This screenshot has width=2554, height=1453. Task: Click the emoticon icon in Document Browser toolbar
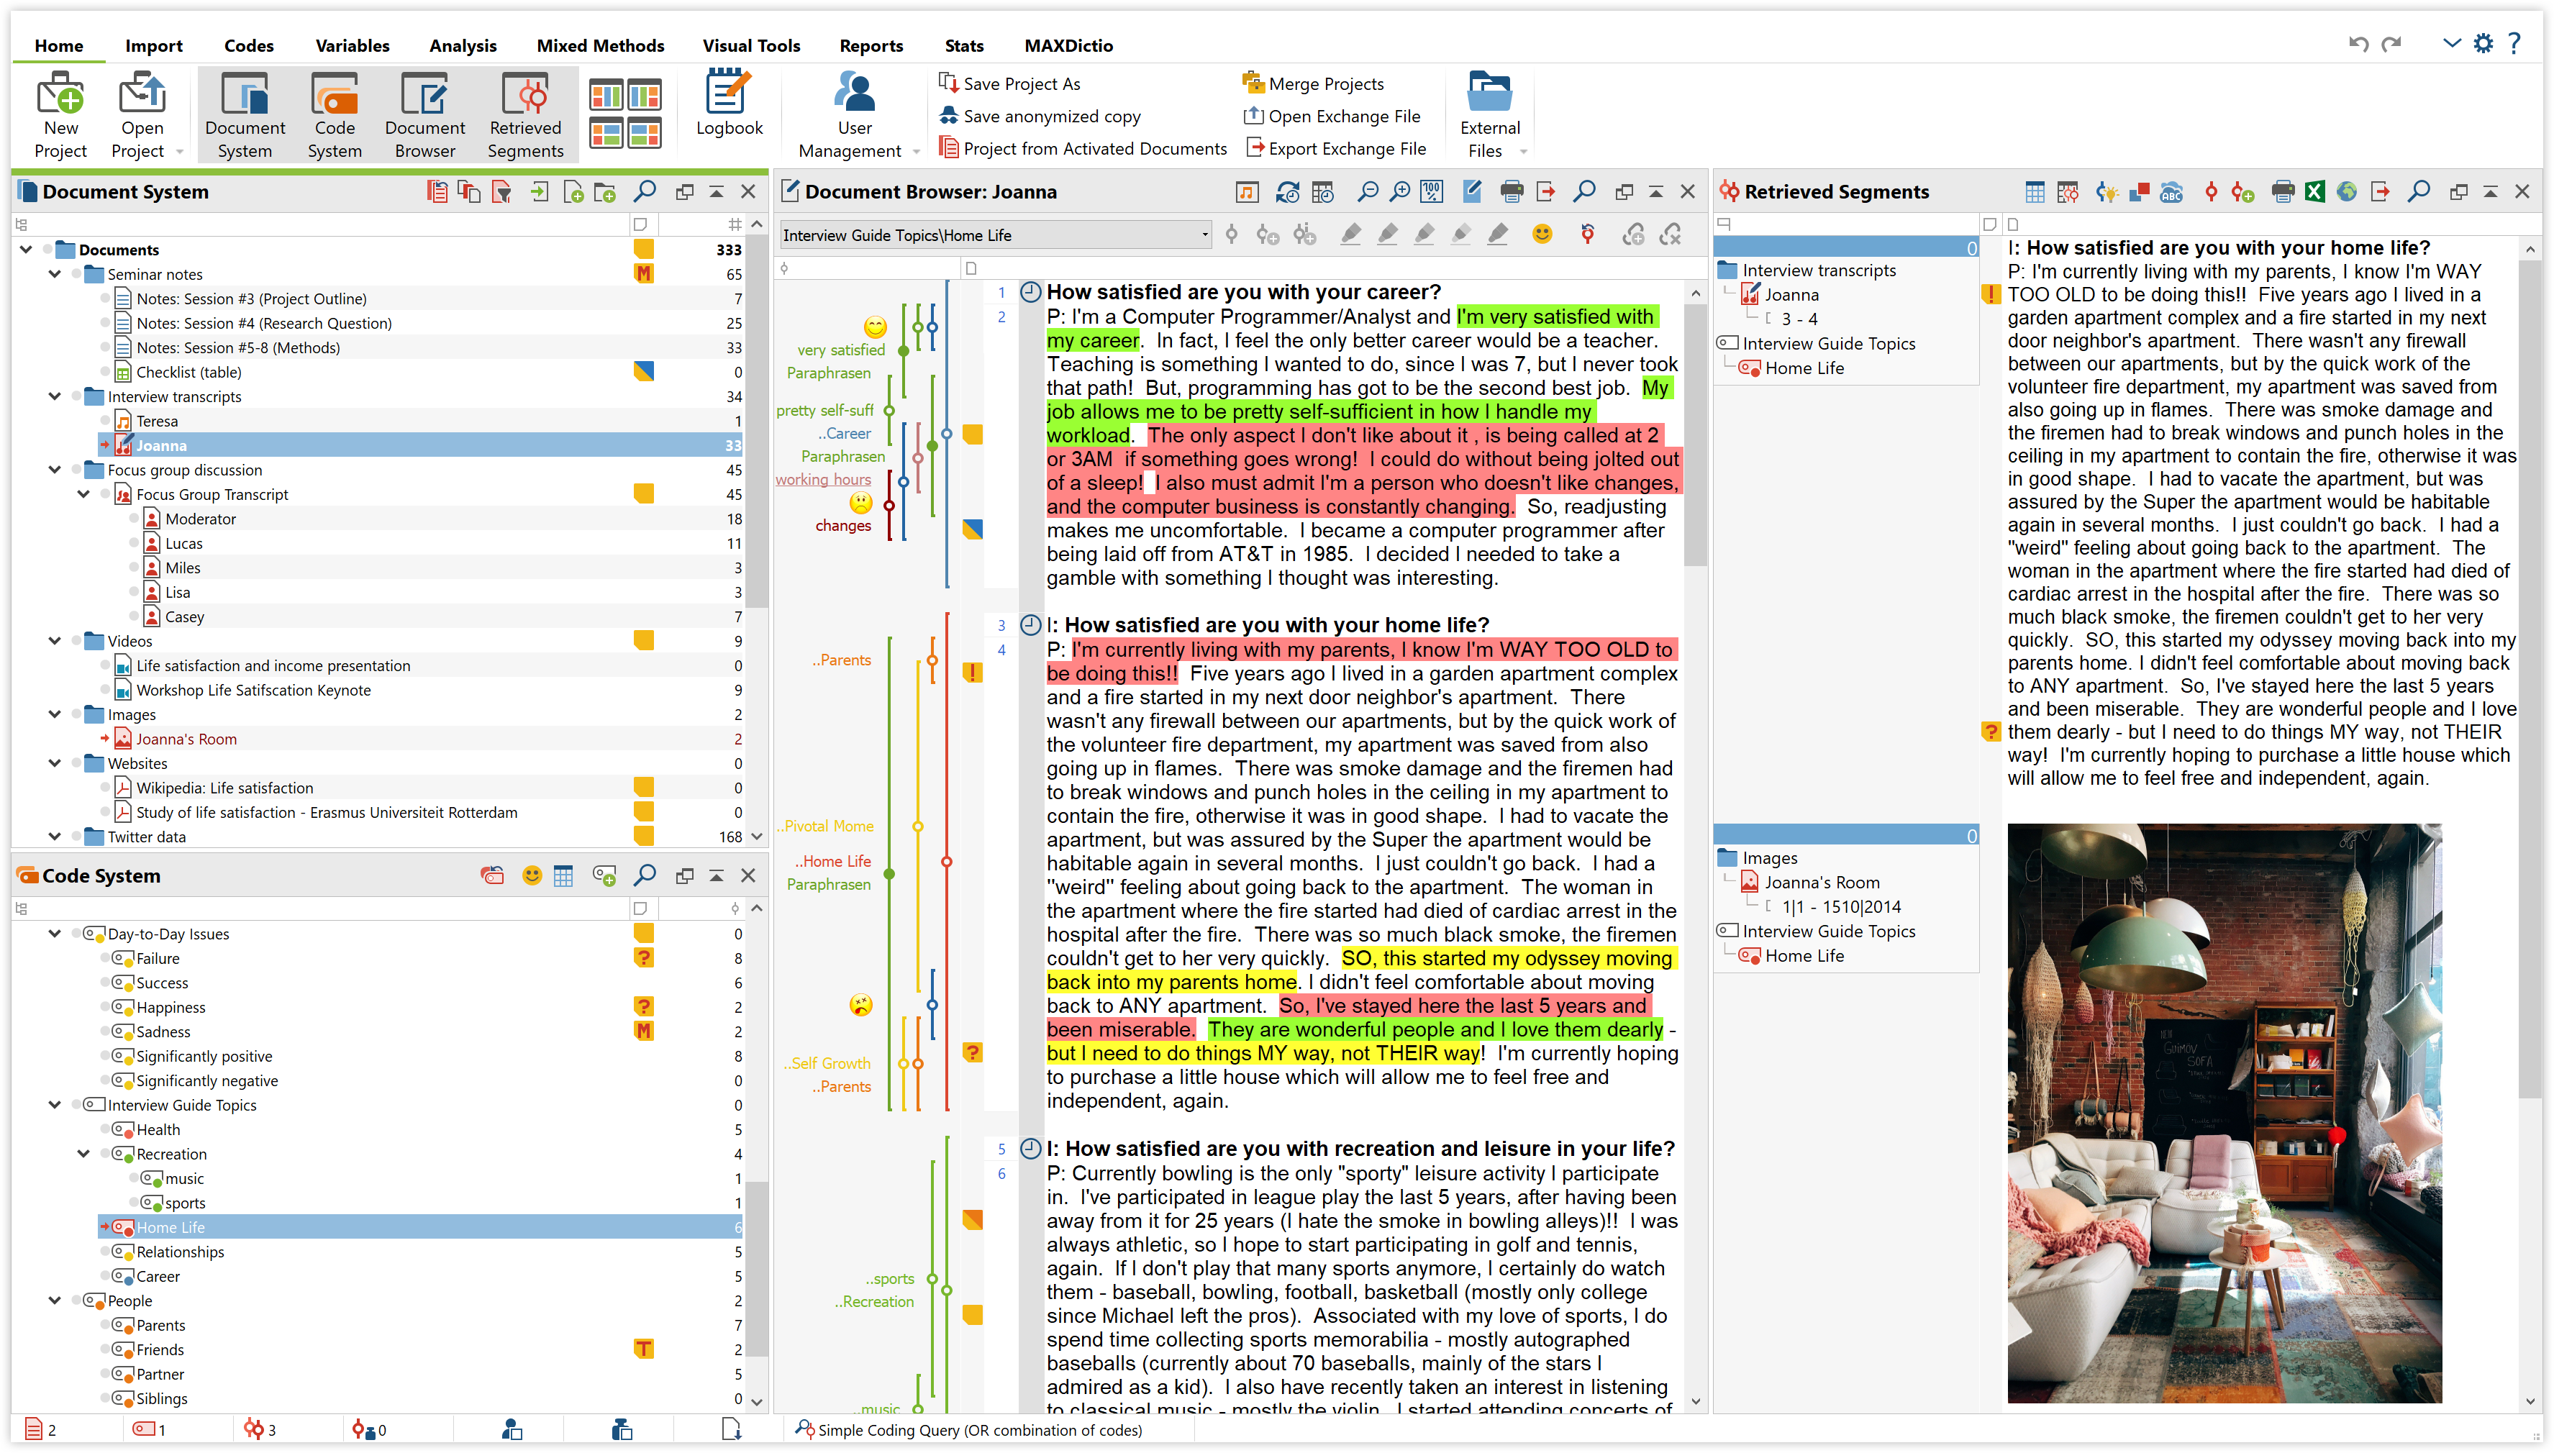tap(1542, 234)
